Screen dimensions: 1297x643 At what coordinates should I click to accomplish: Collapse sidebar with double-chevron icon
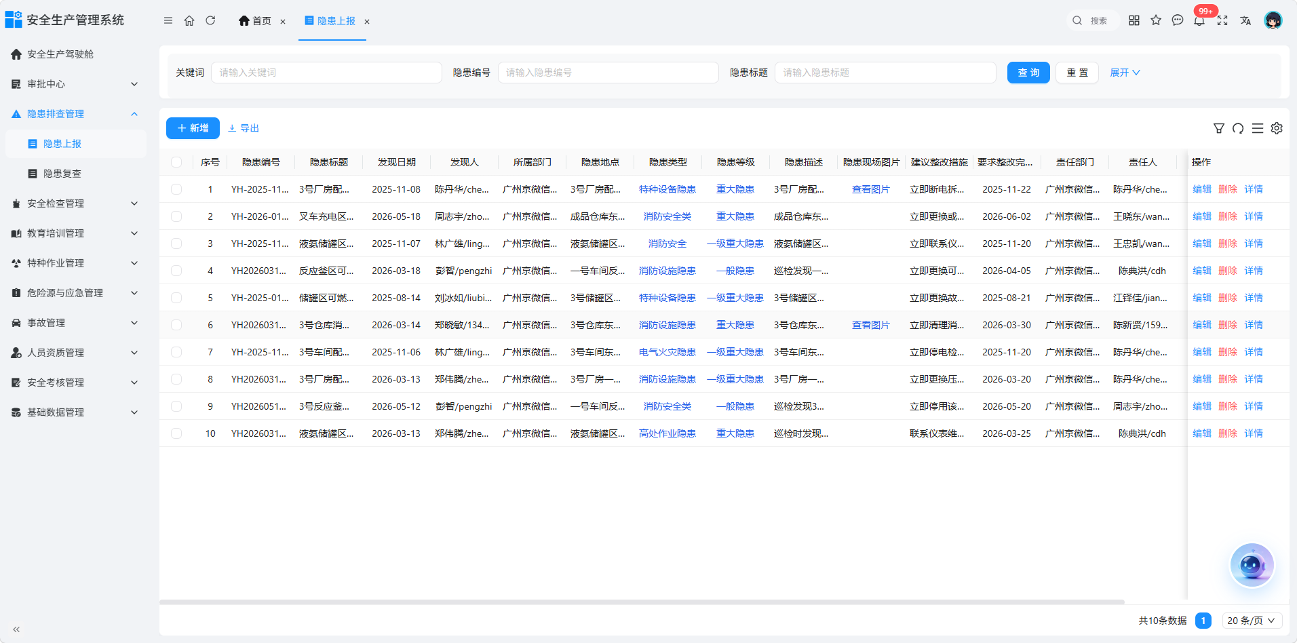pos(16,629)
